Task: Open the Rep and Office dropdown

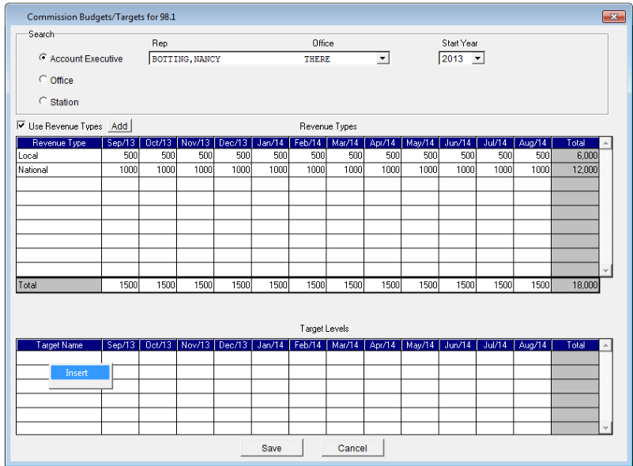Action: click(383, 58)
